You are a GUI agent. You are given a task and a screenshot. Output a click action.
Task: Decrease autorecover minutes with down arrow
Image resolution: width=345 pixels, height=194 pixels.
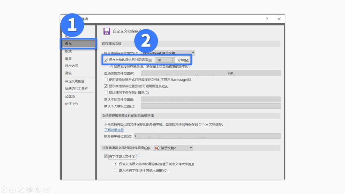pyautogui.click(x=172, y=61)
